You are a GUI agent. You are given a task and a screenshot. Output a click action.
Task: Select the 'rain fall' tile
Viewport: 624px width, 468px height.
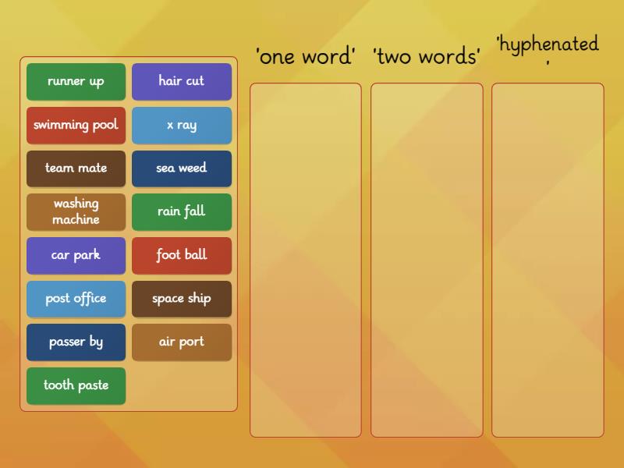coord(182,211)
